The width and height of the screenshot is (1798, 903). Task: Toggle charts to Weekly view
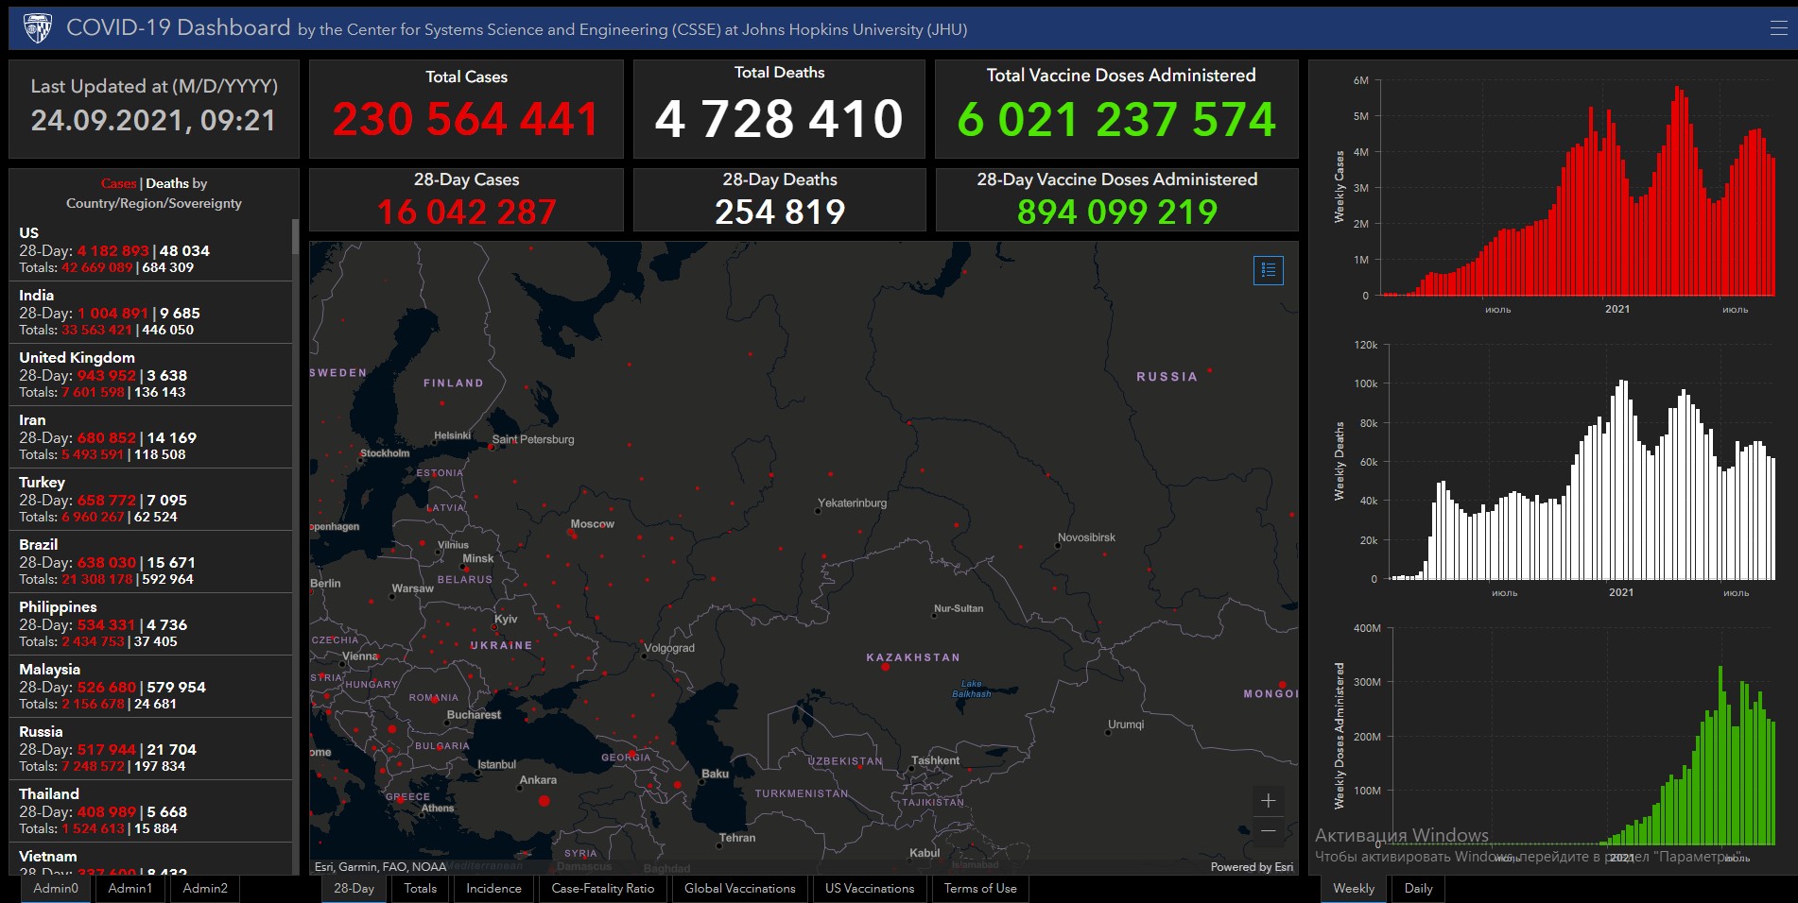pos(1353,889)
